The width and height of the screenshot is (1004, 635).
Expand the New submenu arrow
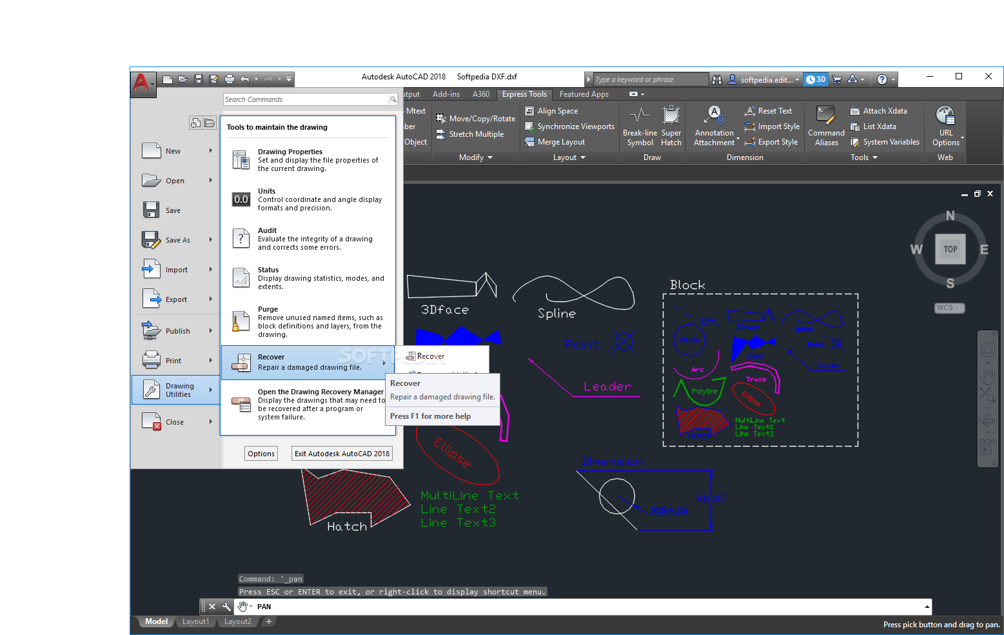(x=210, y=150)
